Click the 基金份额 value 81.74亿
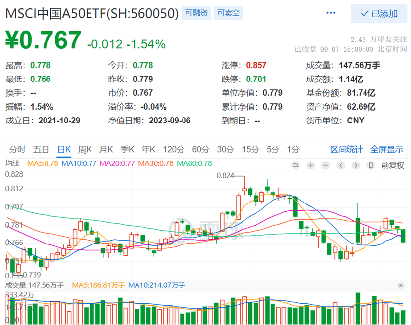 click(361, 93)
